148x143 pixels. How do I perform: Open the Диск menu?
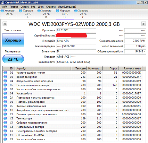pyautogui.click(x=41, y=7)
